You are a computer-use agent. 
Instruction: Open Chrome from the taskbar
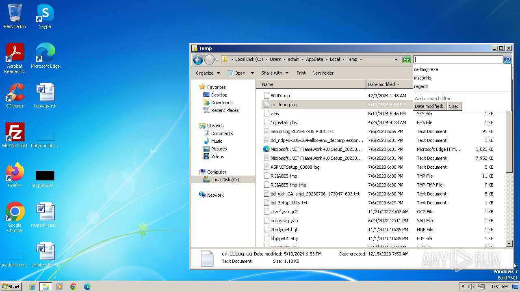[x=74, y=287]
